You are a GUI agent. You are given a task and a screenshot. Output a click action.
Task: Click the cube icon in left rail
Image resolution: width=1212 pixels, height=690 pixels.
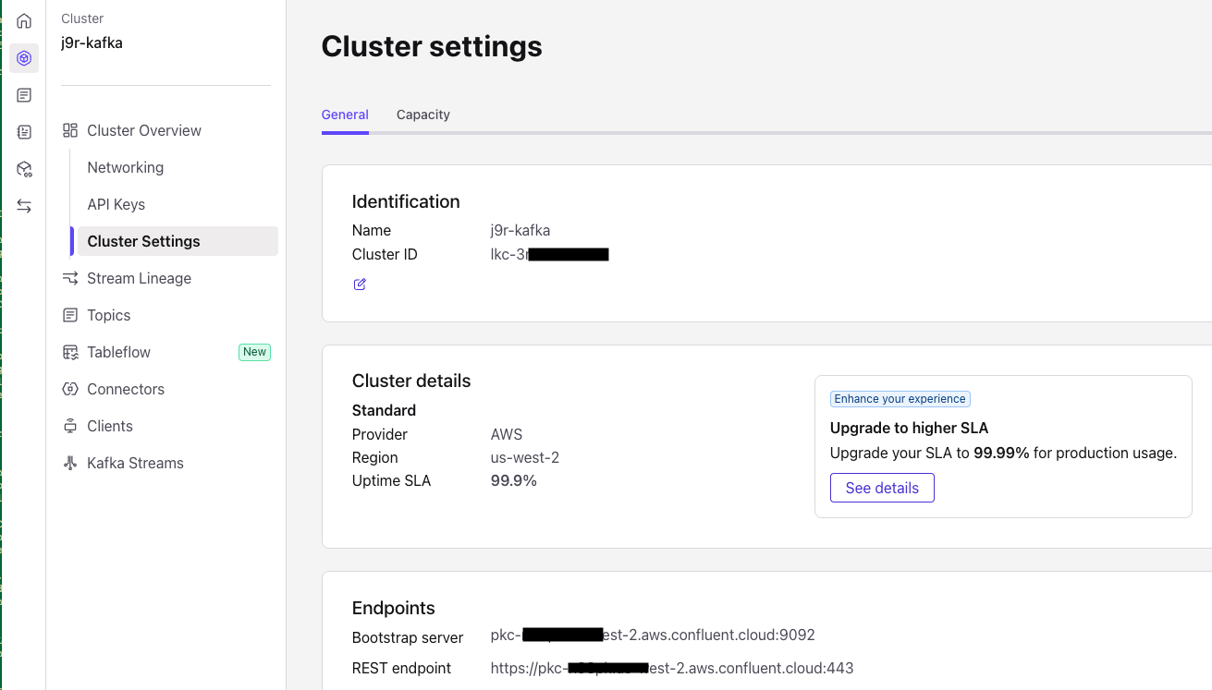(x=24, y=169)
